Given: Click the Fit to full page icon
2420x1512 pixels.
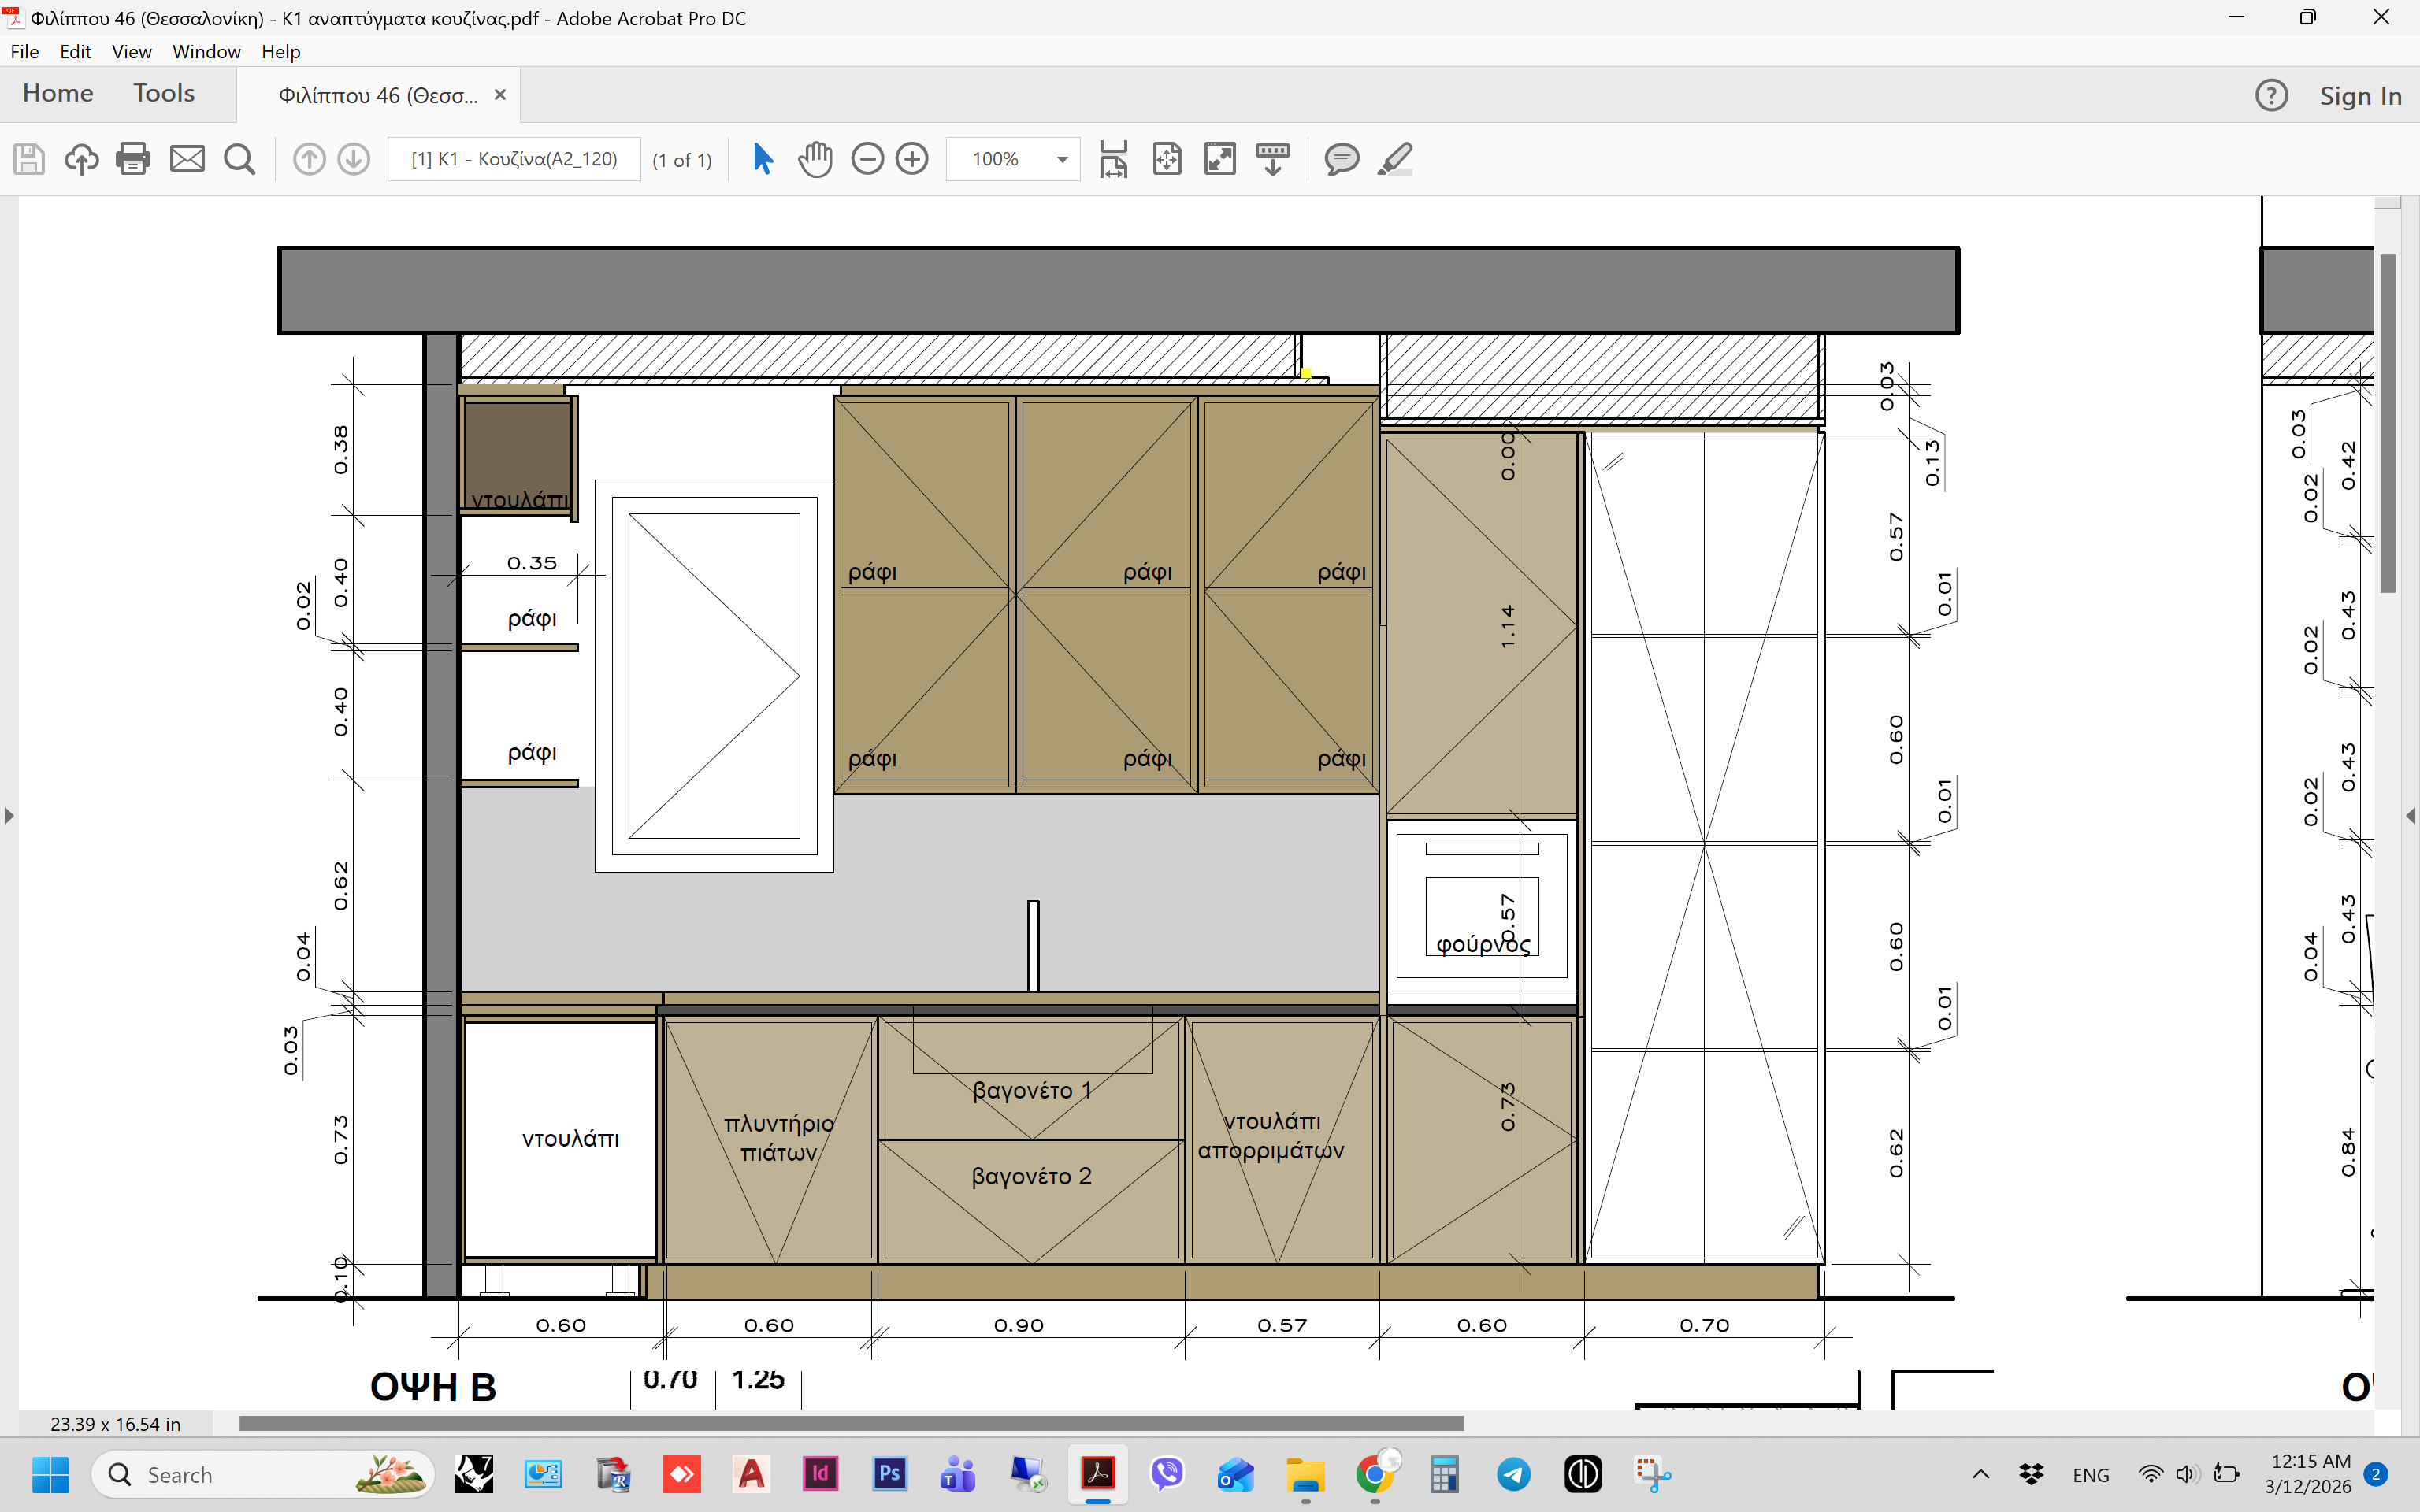Looking at the screenshot, I should click(1167, 159).
